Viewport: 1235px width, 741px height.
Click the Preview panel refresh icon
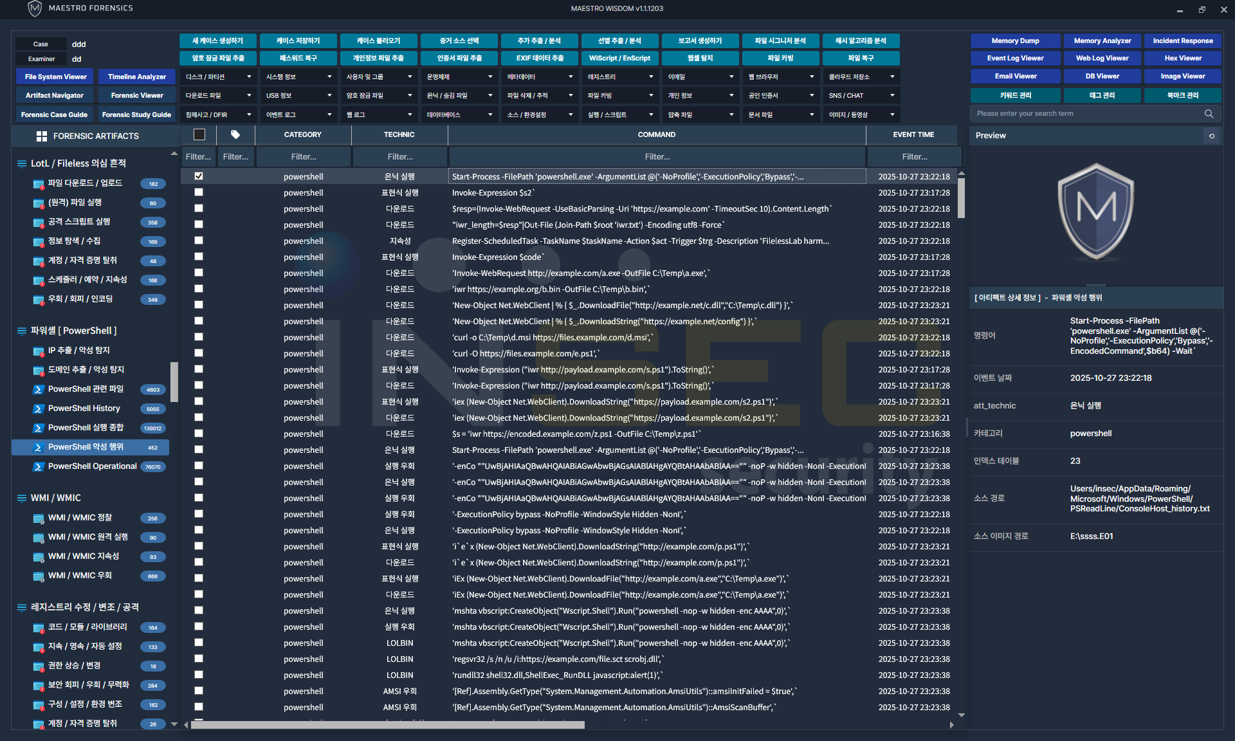[1212, 136]
